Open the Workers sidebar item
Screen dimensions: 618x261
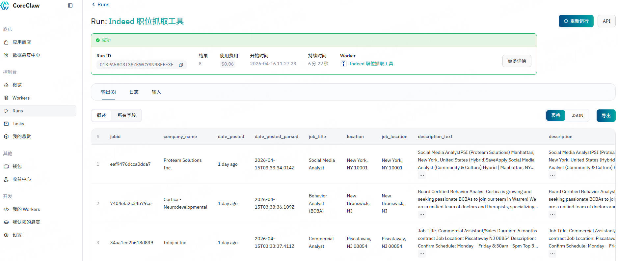(21, 98)
